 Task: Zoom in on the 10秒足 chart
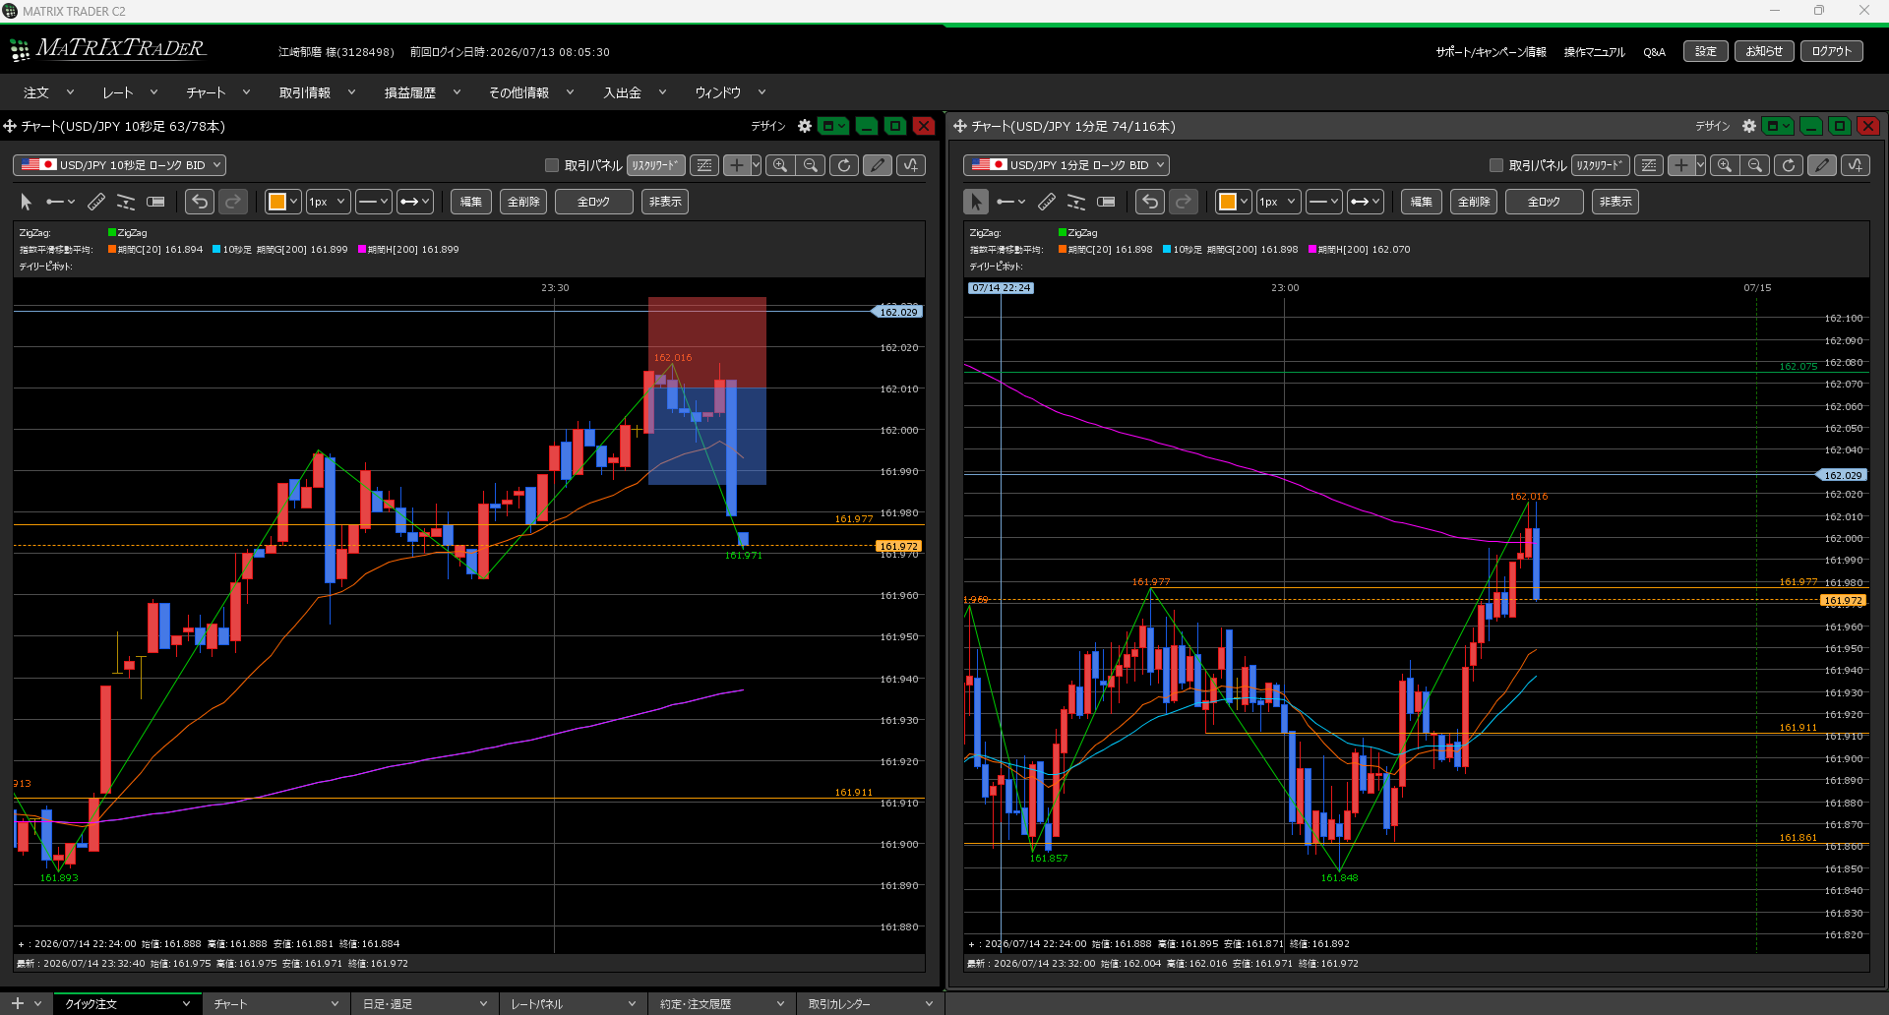[780, 165]
